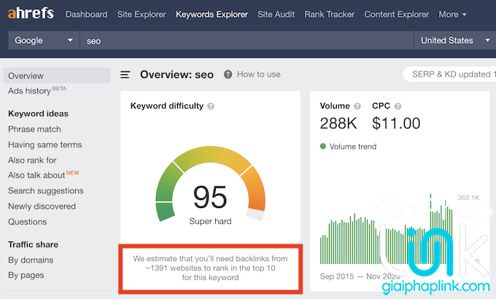Open the Ads history report

pos(29,91)
